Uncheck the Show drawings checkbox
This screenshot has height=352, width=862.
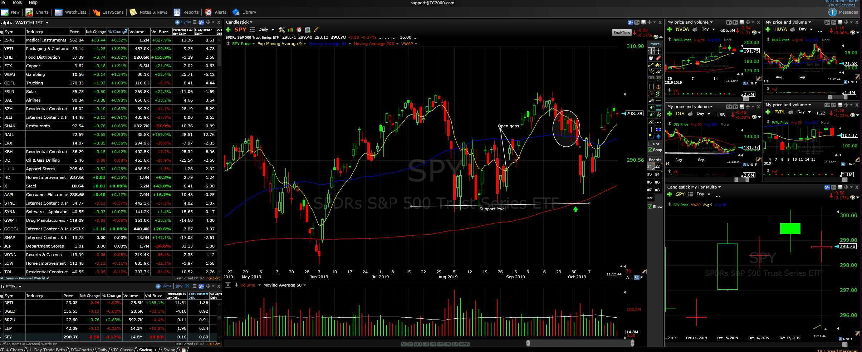(650, 206)
